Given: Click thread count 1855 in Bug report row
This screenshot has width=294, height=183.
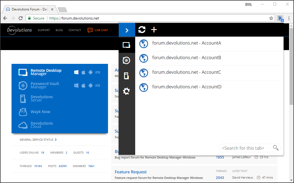Looking at the screenshot, I should [x=220, y=157].
